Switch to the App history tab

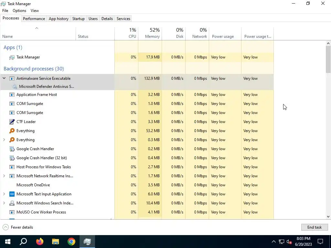coord(59,18)
